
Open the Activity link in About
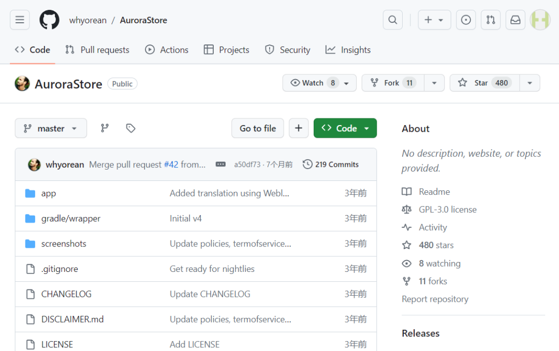433,227
